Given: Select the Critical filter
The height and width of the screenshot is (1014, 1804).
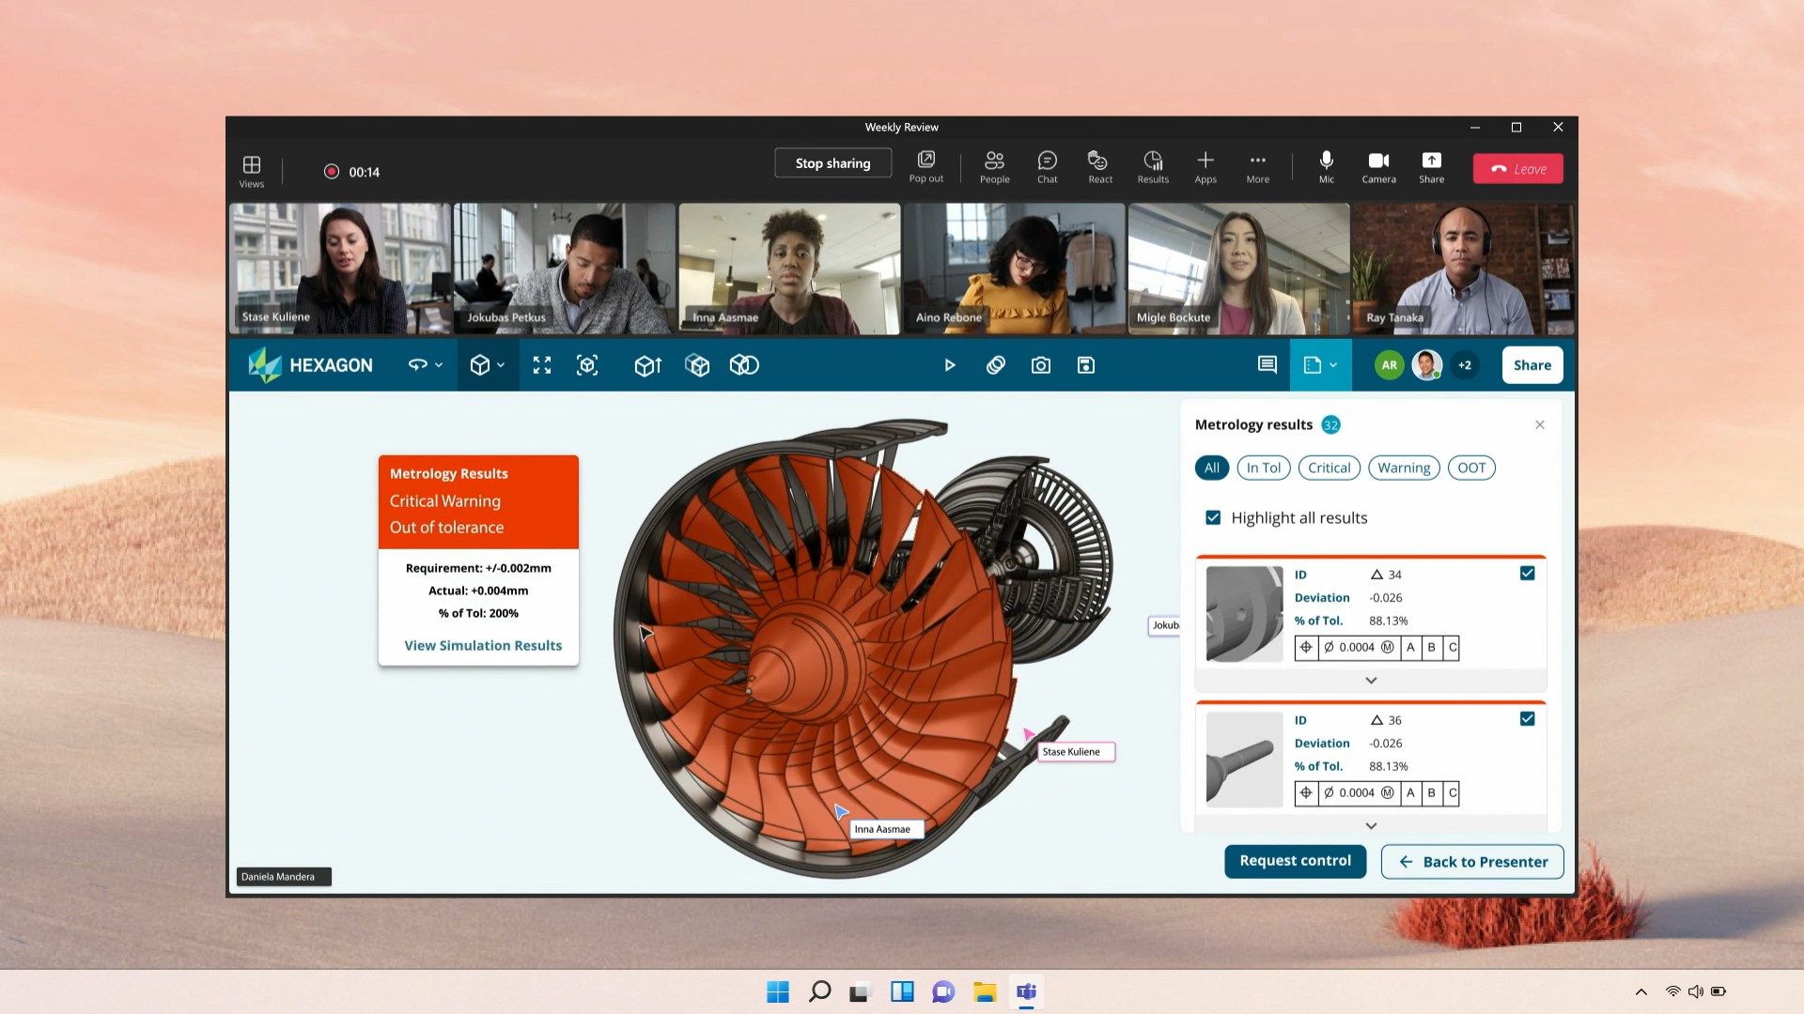Looking at the screenshot, I should pyautogui.click(x=1329, y=468).
